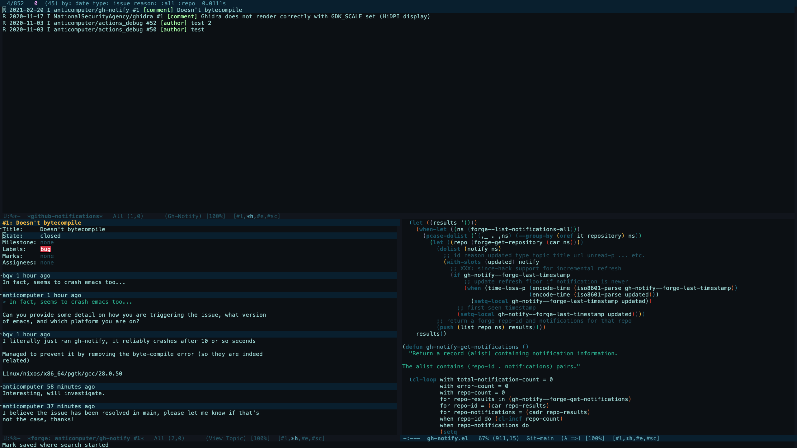This screenshot has height=448, width=797.
Task: Click the '#1: Doesn't bytecompile' orange header line
Action: coord(42,223)
